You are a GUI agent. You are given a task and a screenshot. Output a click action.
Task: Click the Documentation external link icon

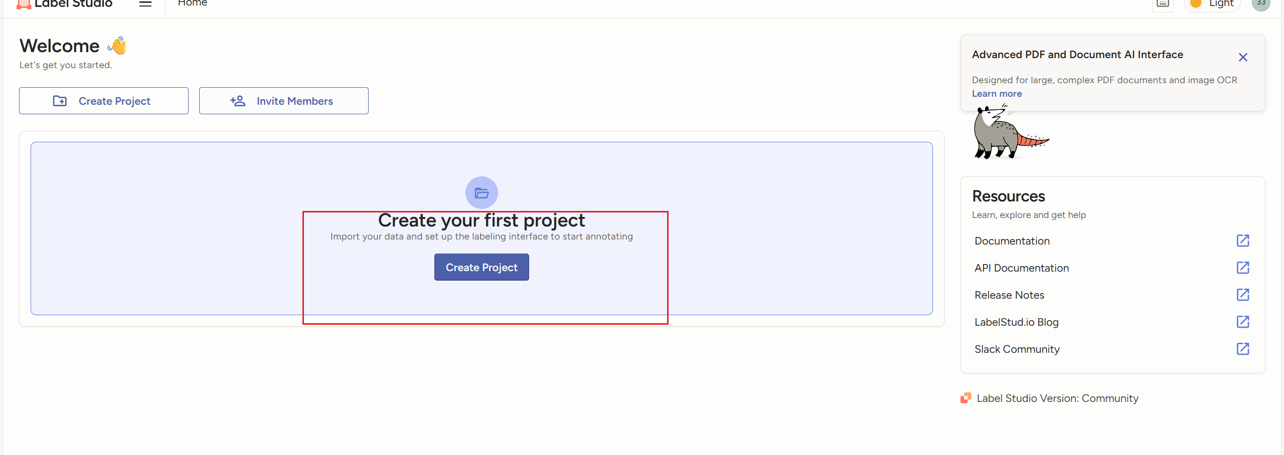click(1243, 241)
